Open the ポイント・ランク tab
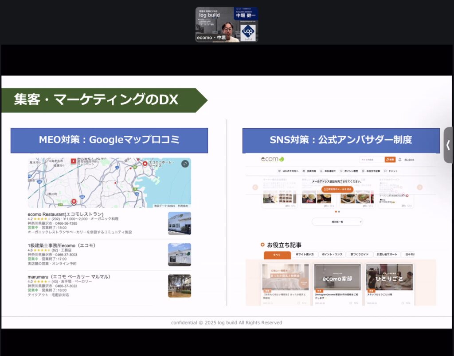454x356 pixels. tap(332, 255)
